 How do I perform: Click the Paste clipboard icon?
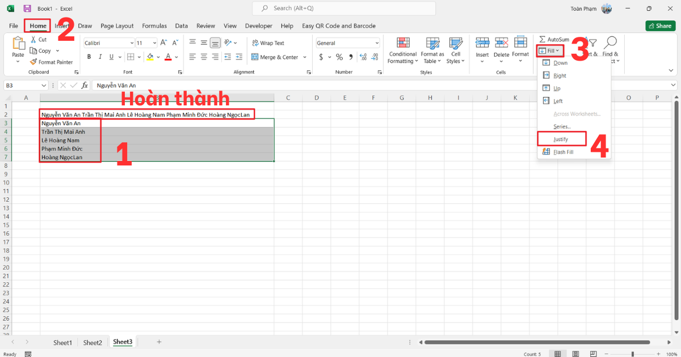coord(19,44)
